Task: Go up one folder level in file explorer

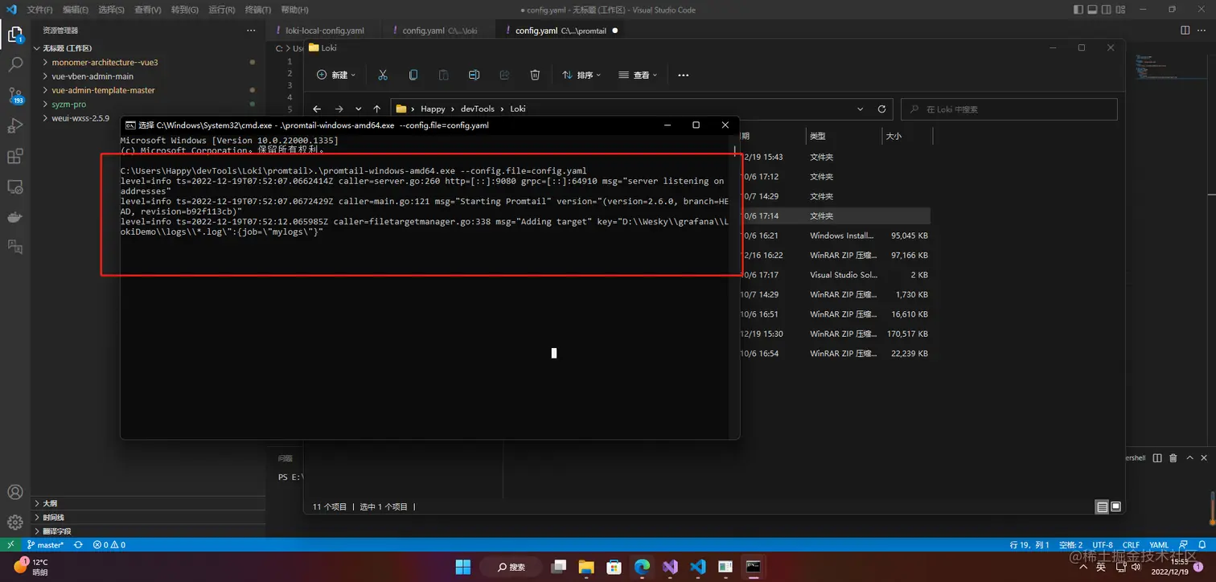Action: [x=377, y=109]
